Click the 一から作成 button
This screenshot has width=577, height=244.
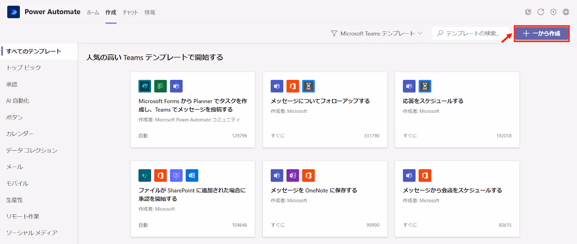click(542, 34)
